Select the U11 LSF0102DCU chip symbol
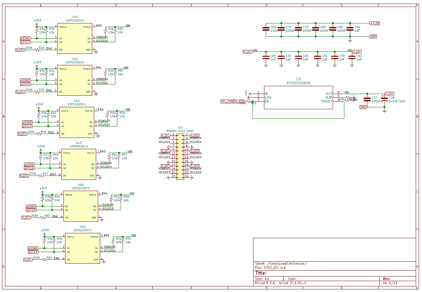This screenshot has height=292, width=422. [x=75, y=80]
